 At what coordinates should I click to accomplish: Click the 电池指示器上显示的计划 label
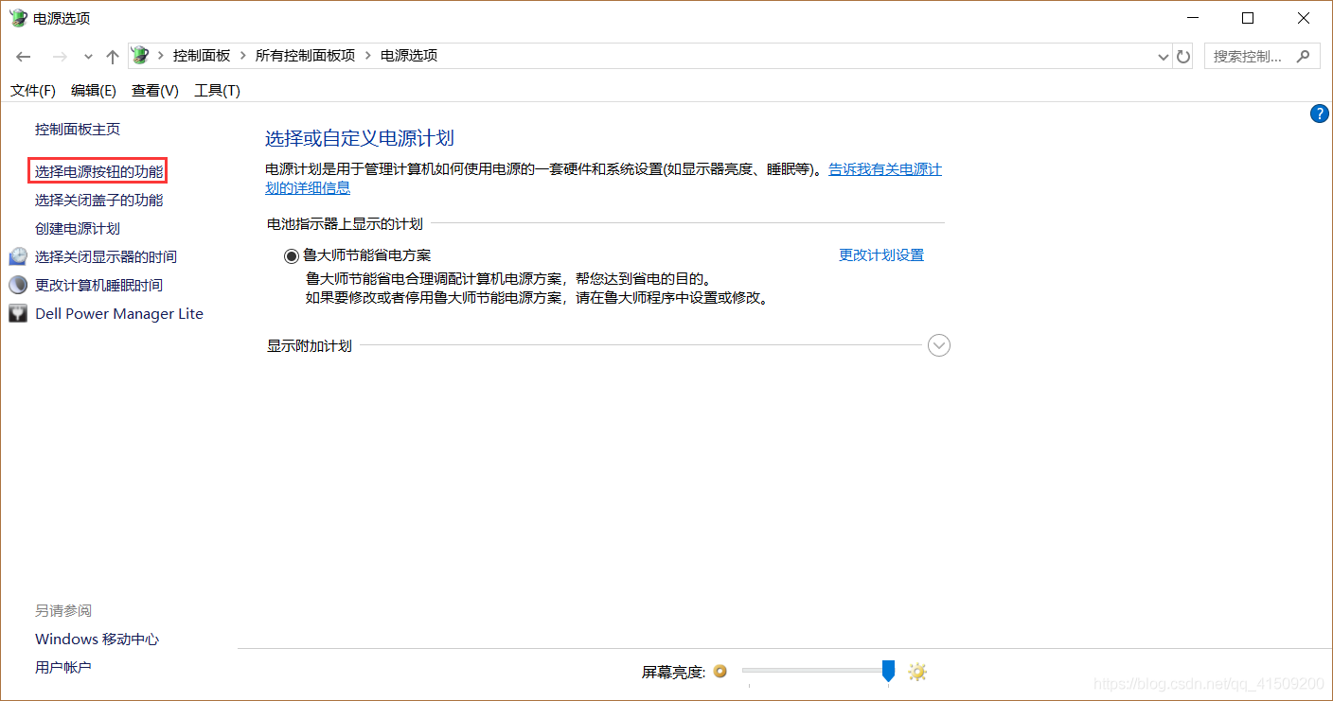pyautogui.click(x=345, y=224)
